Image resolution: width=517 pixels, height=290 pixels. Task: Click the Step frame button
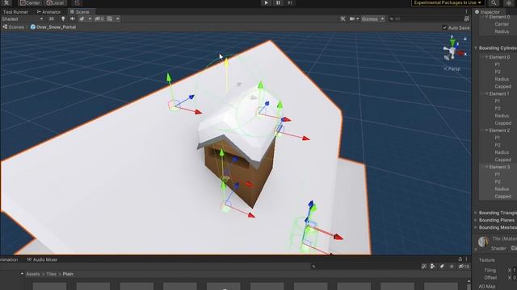(289, 2)
